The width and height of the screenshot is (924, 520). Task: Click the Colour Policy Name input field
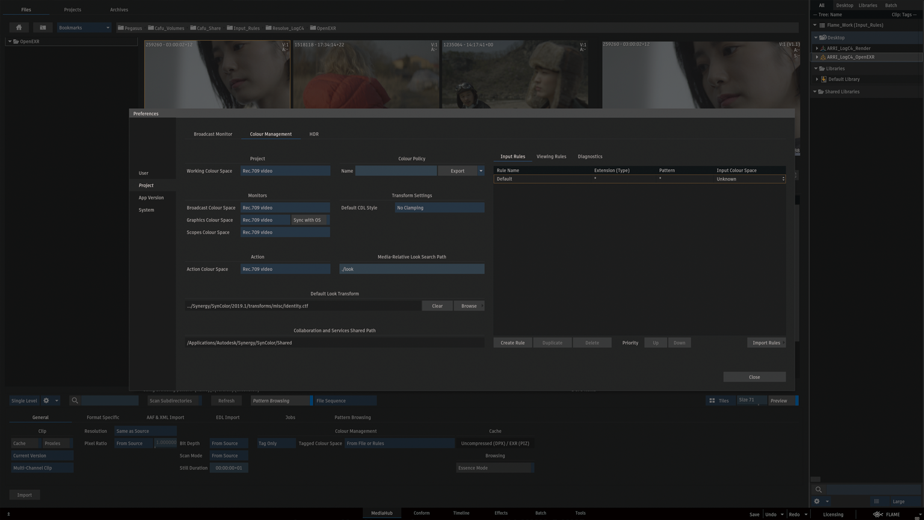click(396, 171)
